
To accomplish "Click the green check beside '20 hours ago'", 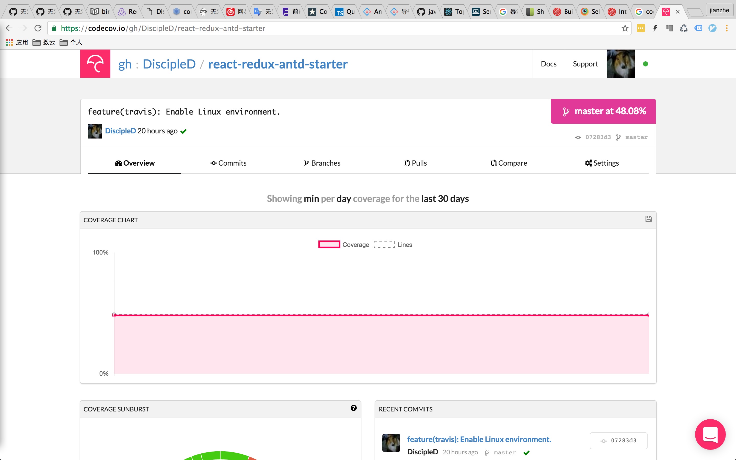I will coord(183,131).
